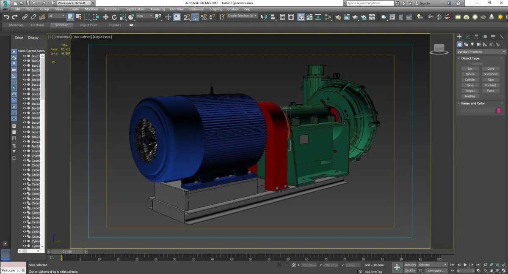Toggle the Auto Key animation mode
Image resolution: width=508 pixels, height=274 pixels.
tap(410, 265)
